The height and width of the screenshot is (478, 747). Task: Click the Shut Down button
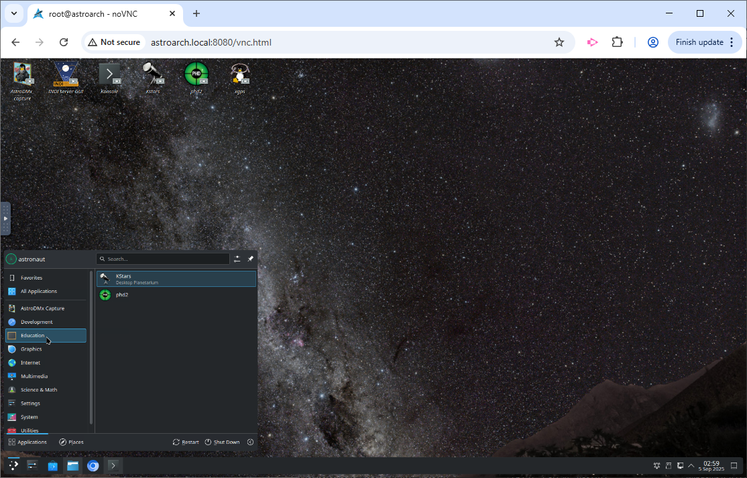click(222, 442)
